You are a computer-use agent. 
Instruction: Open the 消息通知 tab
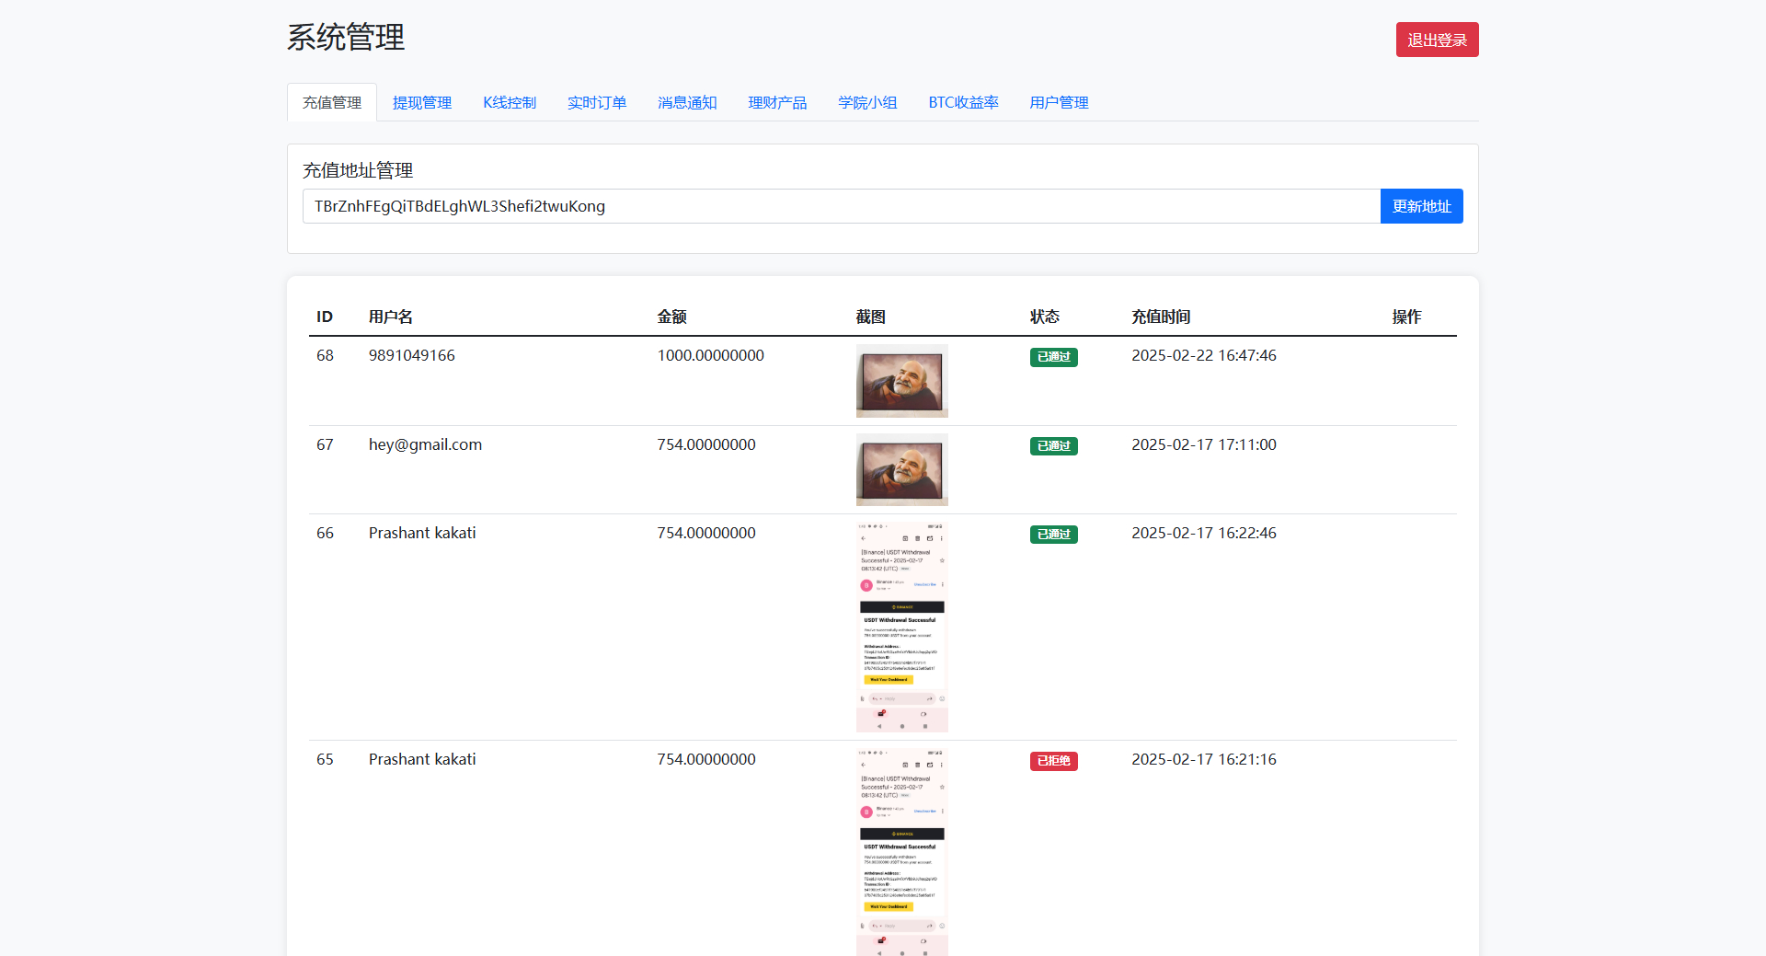pos(686,102)
